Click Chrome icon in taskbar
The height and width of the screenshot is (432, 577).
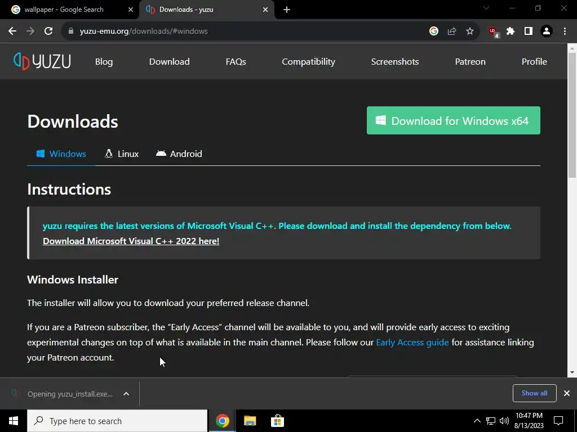click(x=222, y=421)
